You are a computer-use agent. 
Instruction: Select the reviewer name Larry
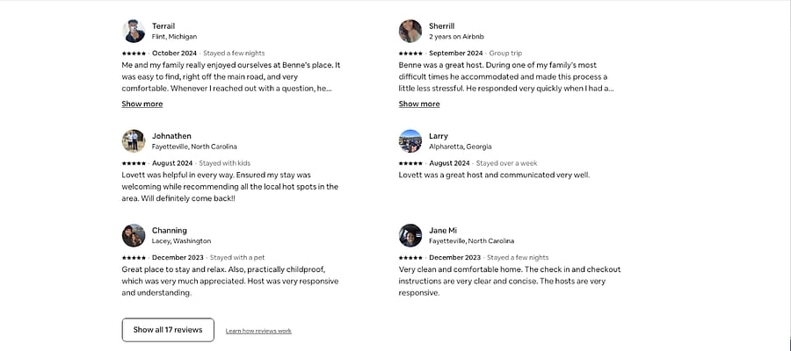pos(439,136)
